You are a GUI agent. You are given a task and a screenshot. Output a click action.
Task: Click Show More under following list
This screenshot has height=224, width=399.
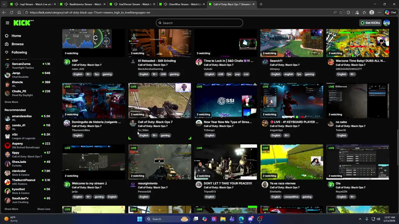(x=11, y=102)
